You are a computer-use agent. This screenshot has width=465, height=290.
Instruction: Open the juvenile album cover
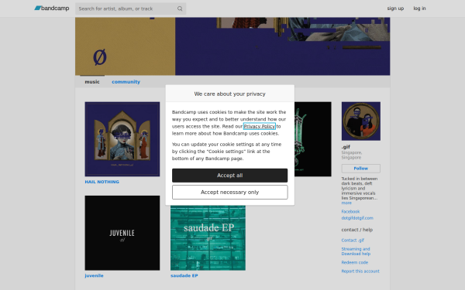tap(122, 233)
